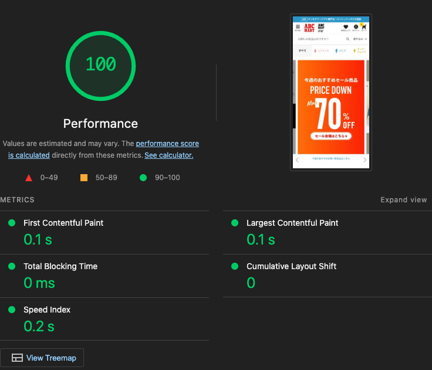Click the green status dot beside First Contentful Paint
This screenshot has width=432, height=370.
tap(12, 223)
